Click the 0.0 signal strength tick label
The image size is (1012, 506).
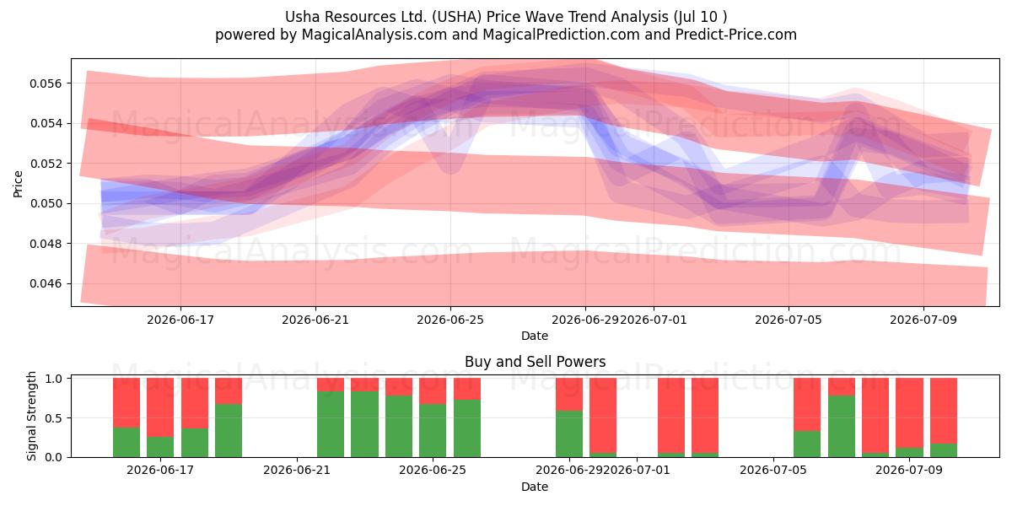[56, 457]
